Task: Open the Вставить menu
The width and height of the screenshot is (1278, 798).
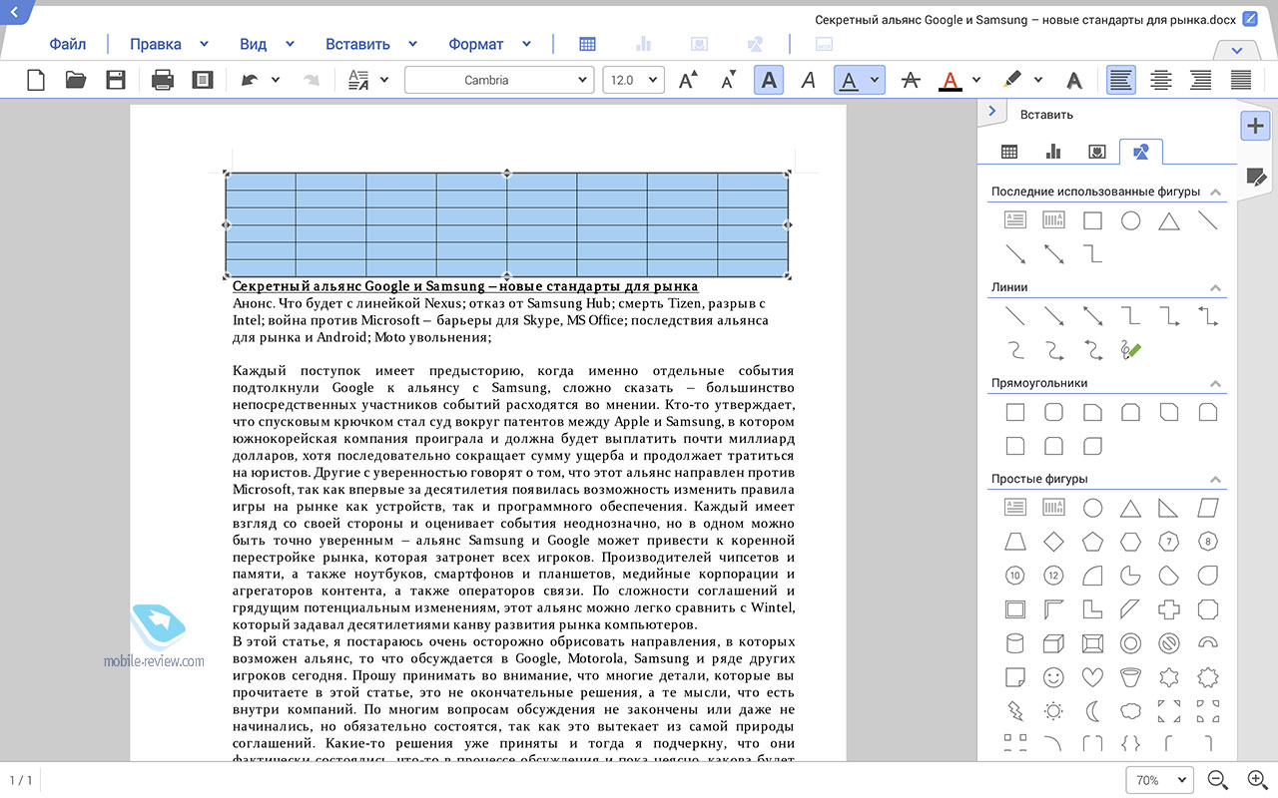Action: click(x=357, y=44)
